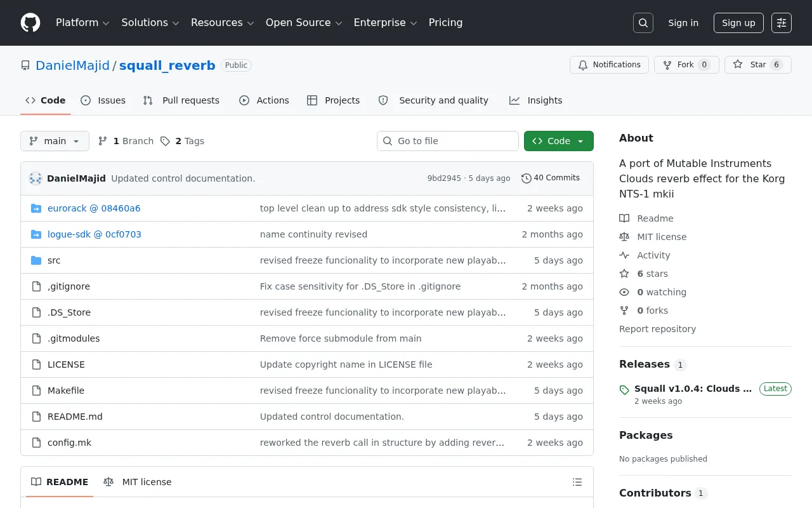Click DanielMajid avatar in commit bar
This screenshot has width=812, height=508.
point(36,178)
